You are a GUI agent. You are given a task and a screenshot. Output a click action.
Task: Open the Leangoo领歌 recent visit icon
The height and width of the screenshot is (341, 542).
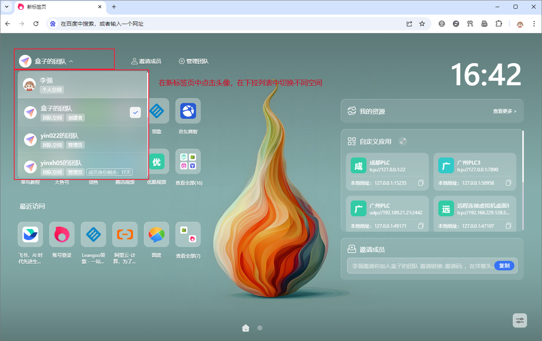93,234
